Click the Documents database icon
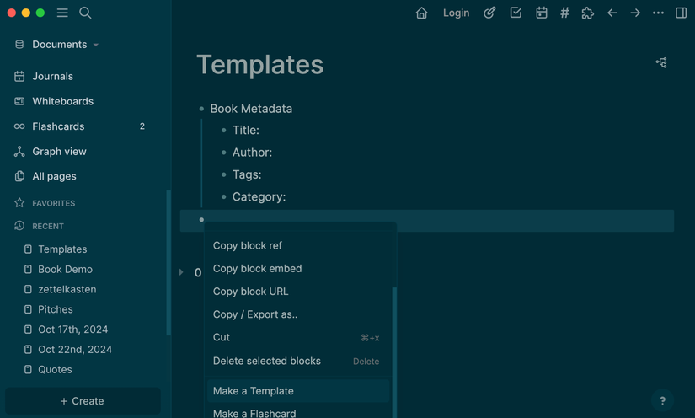Viewport: 695px width, 418px height. coord(19,45)
